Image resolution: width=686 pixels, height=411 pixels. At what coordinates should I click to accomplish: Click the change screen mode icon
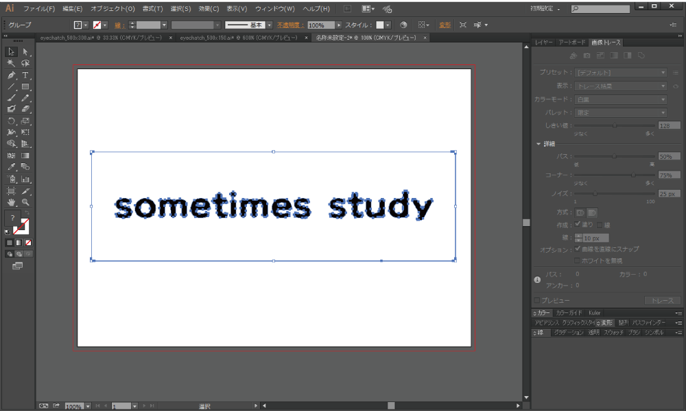pos(18,266)
